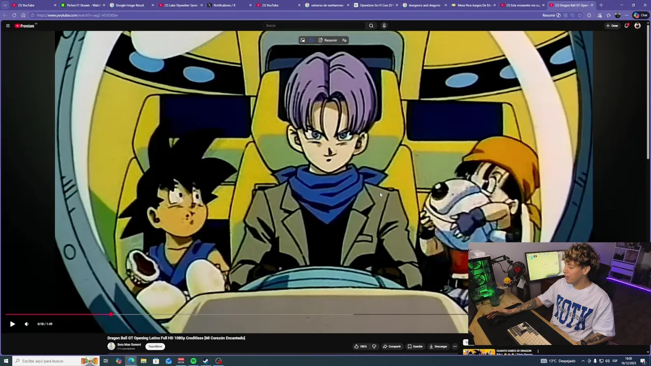Share the video via Compartir
651x366 pixels.
pos(392,346)
